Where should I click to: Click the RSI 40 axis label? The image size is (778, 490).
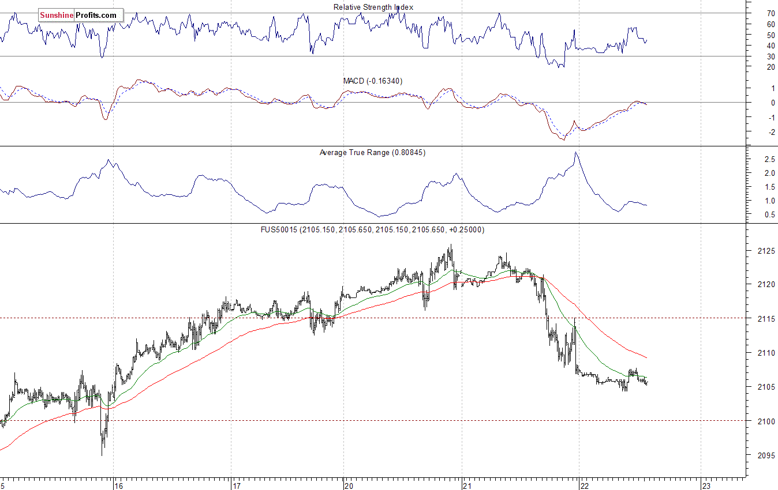pos(770,46)
